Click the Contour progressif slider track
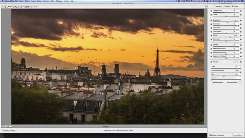245x138 pixels. (226, 72)
